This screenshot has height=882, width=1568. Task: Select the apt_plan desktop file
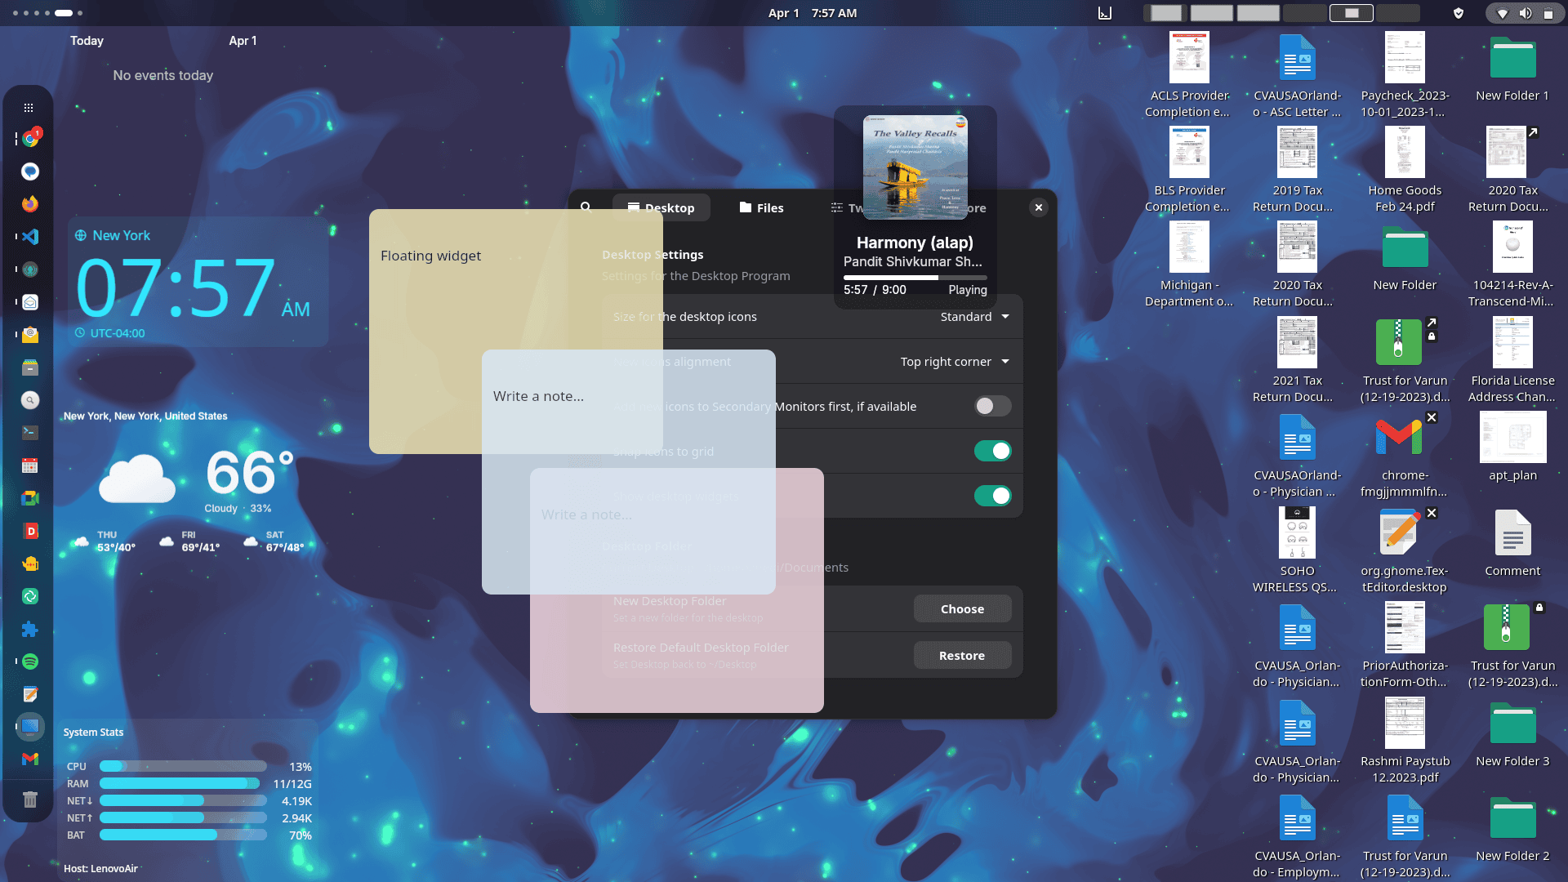1512,448
